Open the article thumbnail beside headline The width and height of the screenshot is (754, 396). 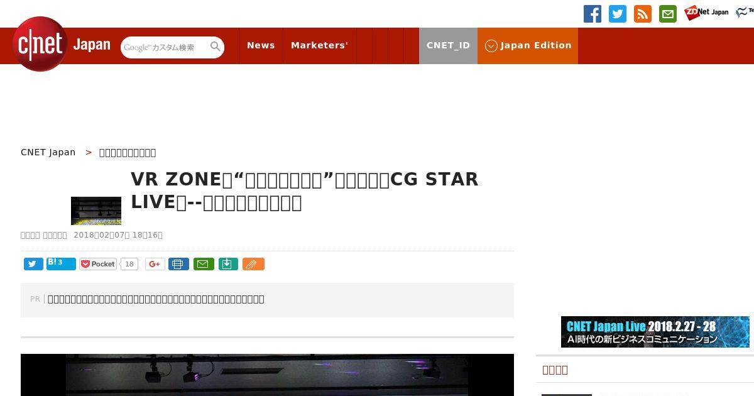[96, 211]
